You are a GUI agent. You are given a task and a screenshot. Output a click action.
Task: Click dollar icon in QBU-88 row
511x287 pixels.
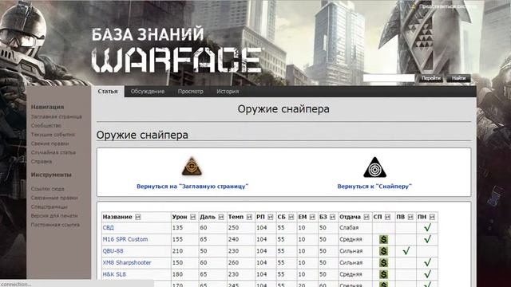pyautogui.click(x=383, y=251)
